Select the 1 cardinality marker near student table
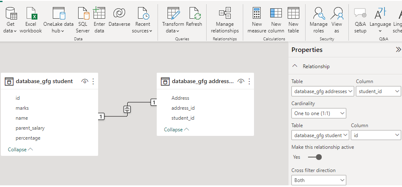This screenshot has height=187, width=402. click(101, 116)
